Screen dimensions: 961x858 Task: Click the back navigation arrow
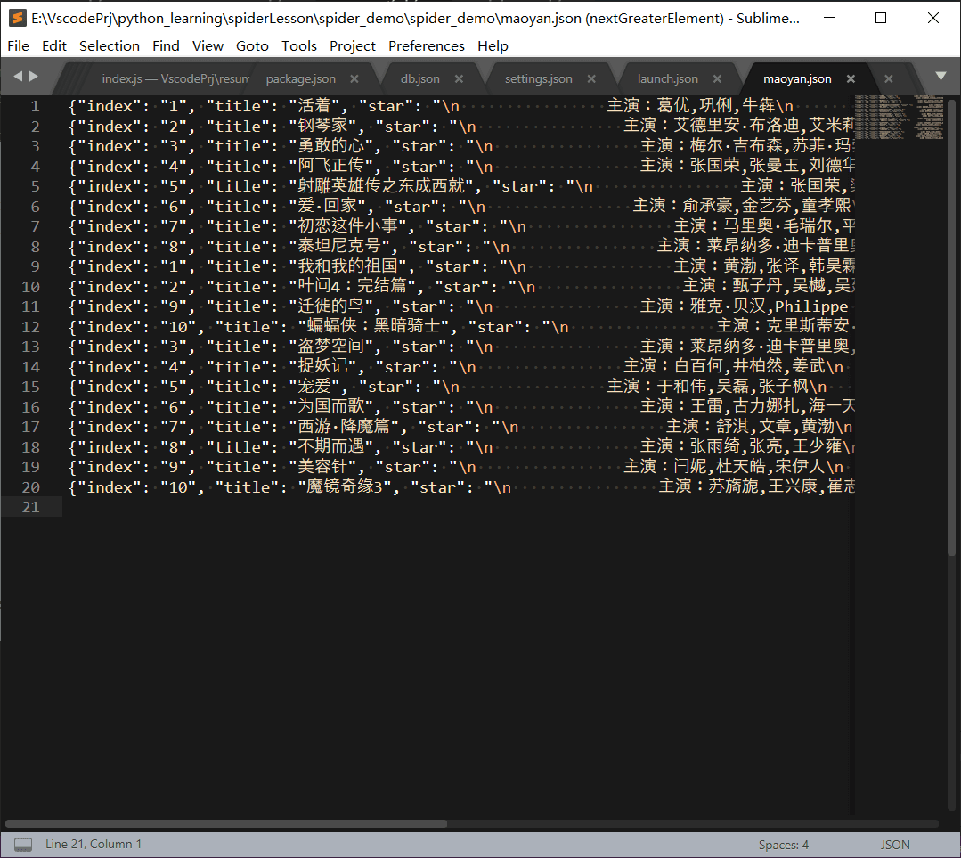pos(16,78)
